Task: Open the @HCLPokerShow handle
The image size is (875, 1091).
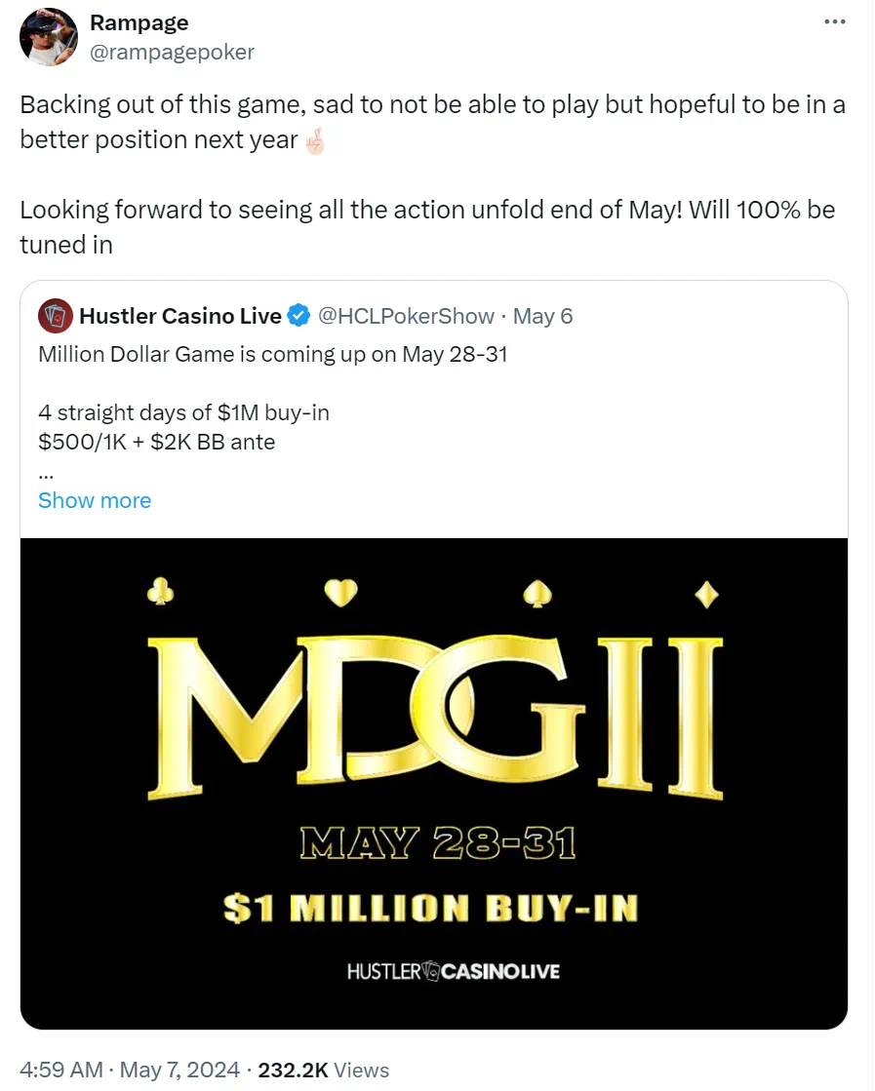Action: 406,316
